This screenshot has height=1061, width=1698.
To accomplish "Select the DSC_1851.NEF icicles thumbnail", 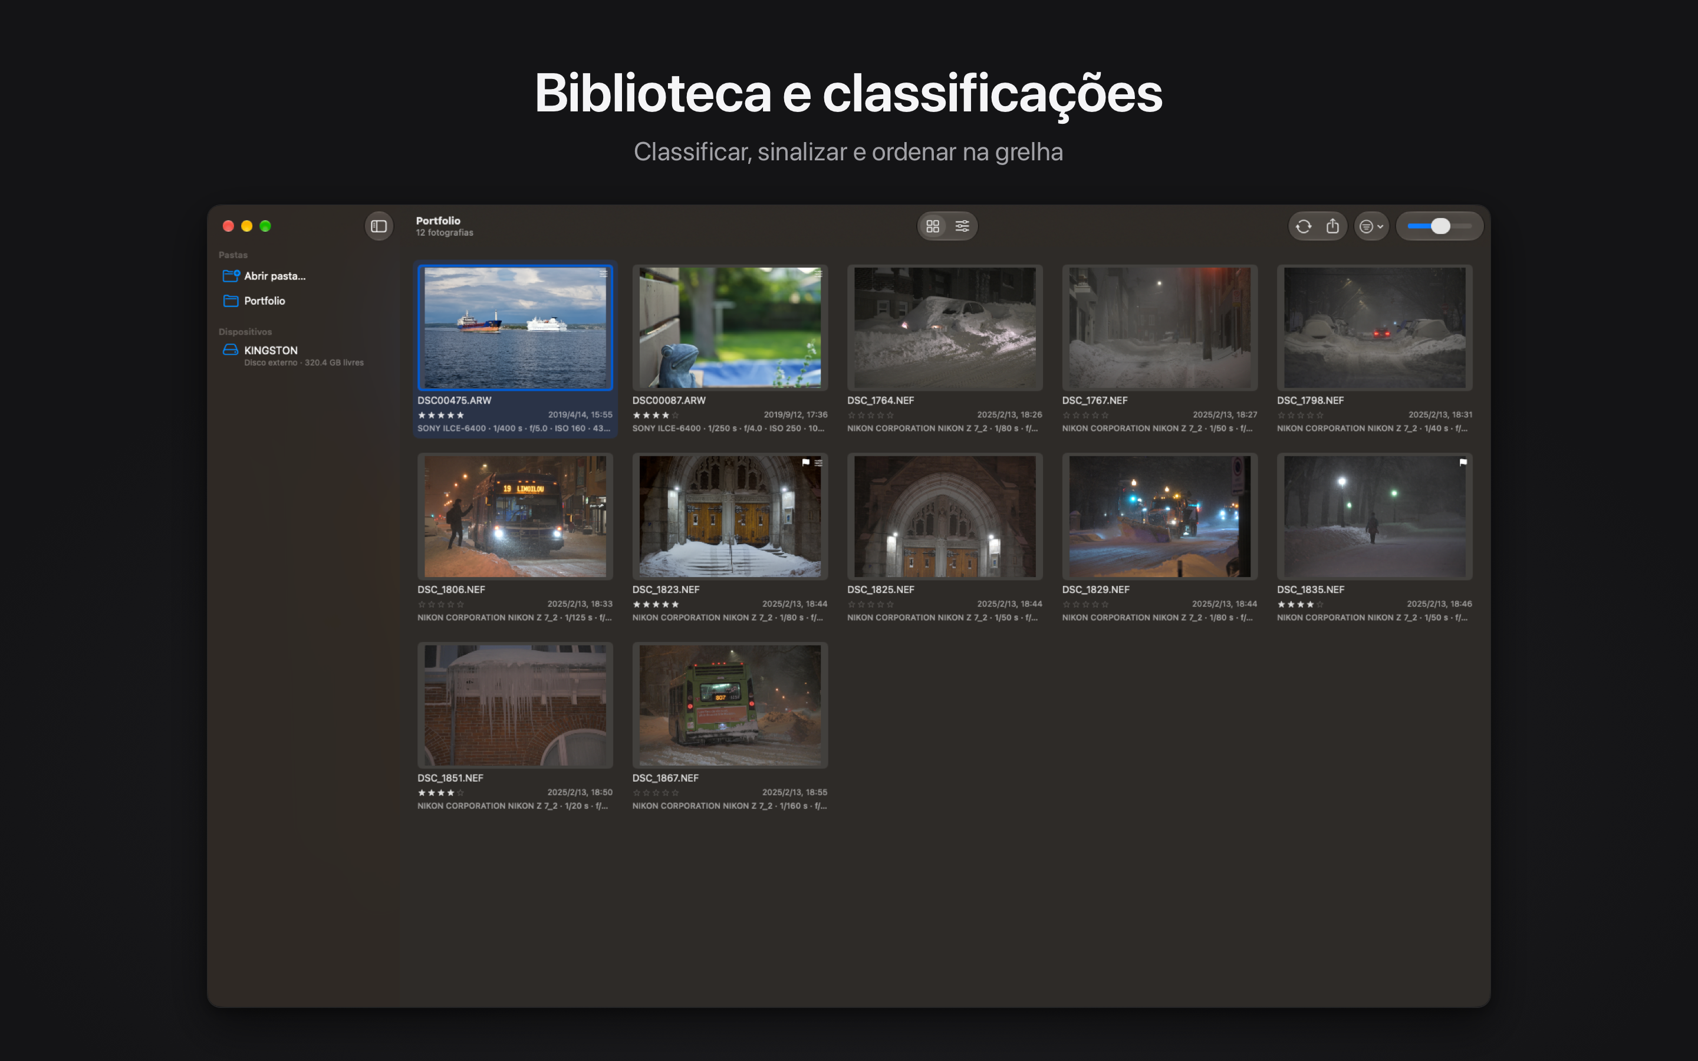I will [x=515, y=705].
